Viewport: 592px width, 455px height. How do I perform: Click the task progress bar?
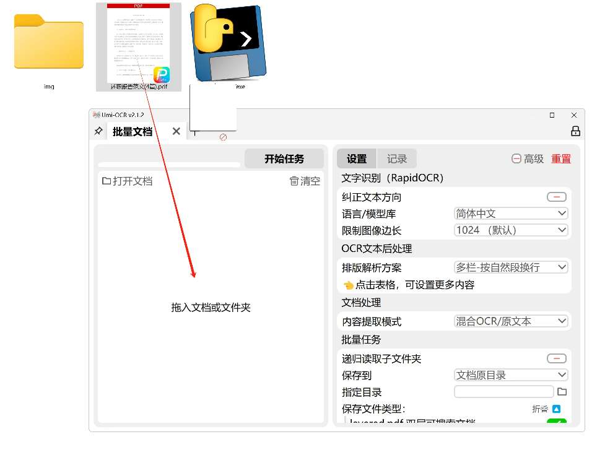169,165
